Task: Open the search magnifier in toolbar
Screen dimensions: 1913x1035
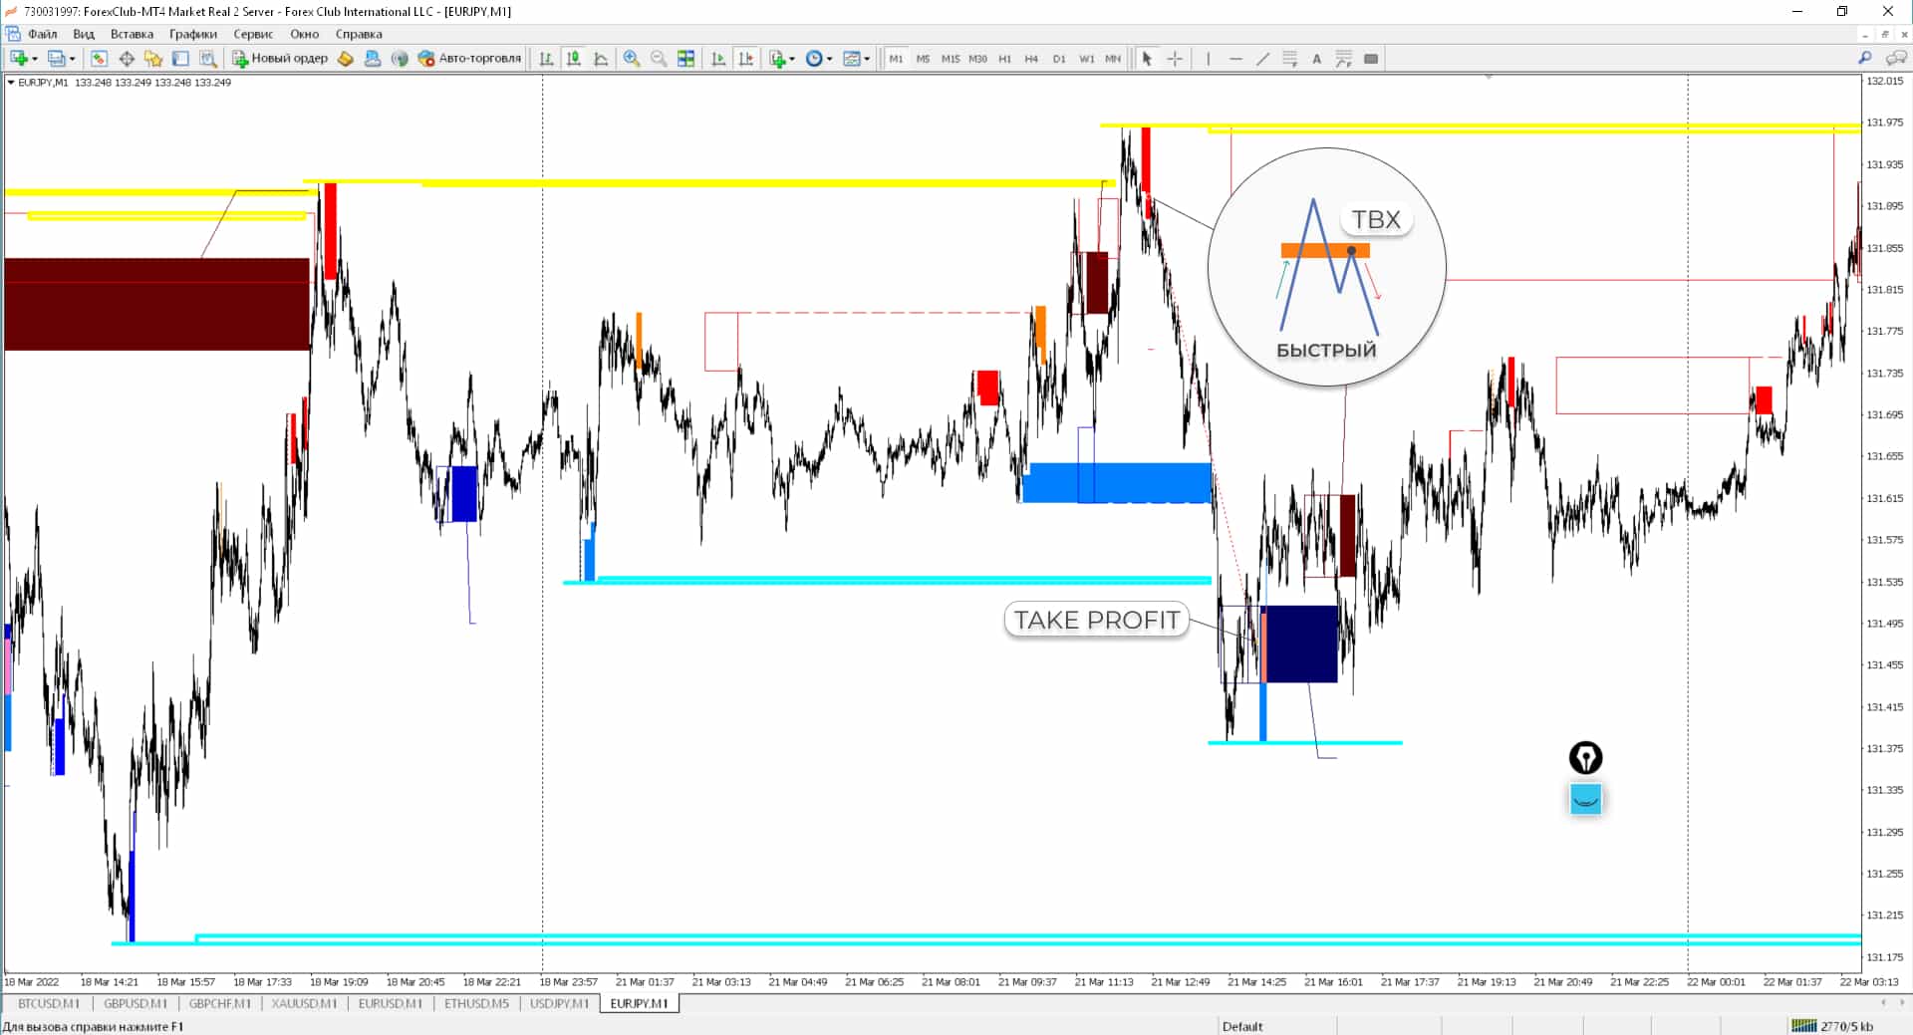Action: [1864, 59]
